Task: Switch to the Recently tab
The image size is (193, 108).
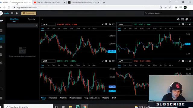Action: [x=31, y=19]
